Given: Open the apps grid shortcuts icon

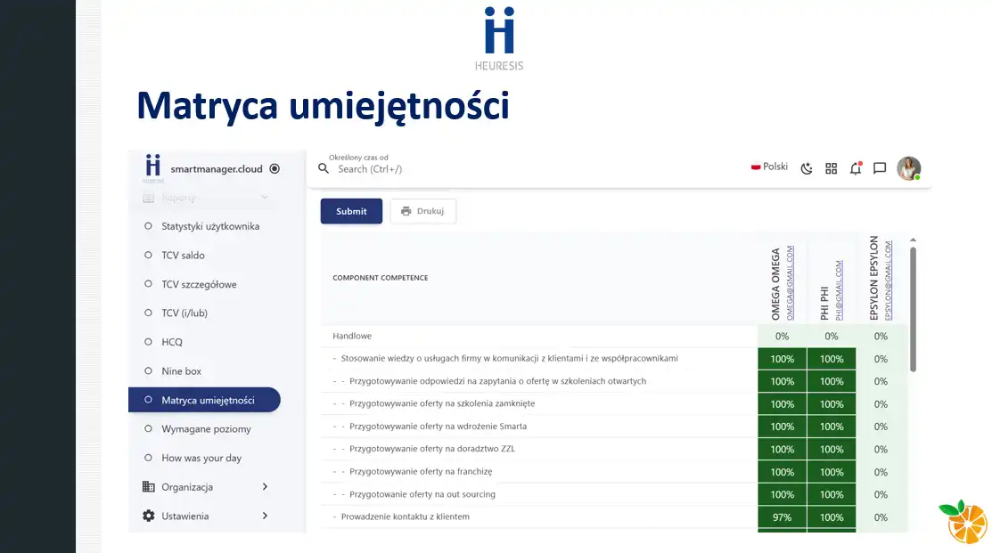Looking at the screenshot, I should [x=832, y=168].
